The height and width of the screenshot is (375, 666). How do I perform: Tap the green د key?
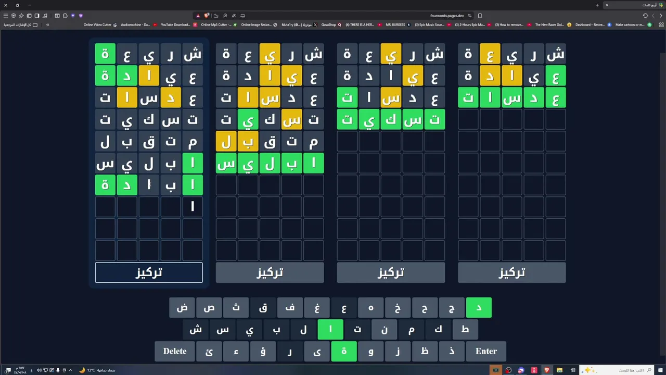[479, 307]
